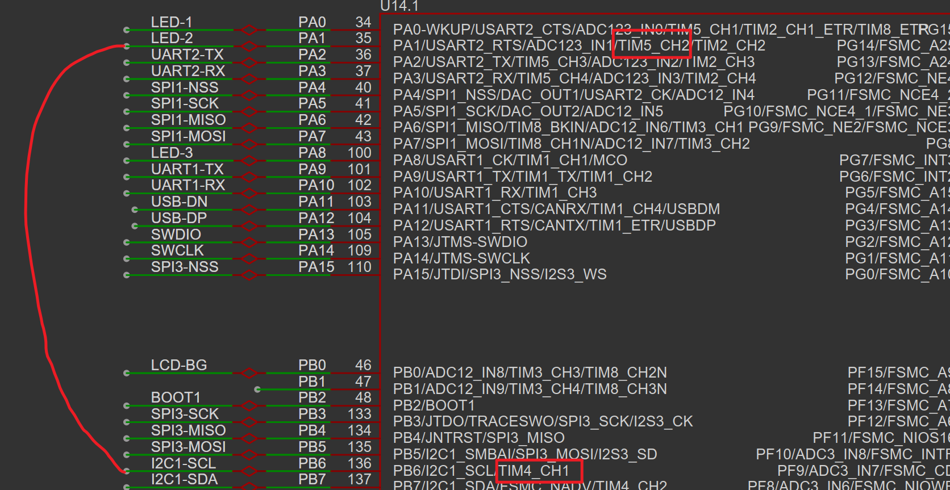
Task: Click the PA4/SPI1_NSS/DAC_OUT1 pin description
Action: pos(574,95)
